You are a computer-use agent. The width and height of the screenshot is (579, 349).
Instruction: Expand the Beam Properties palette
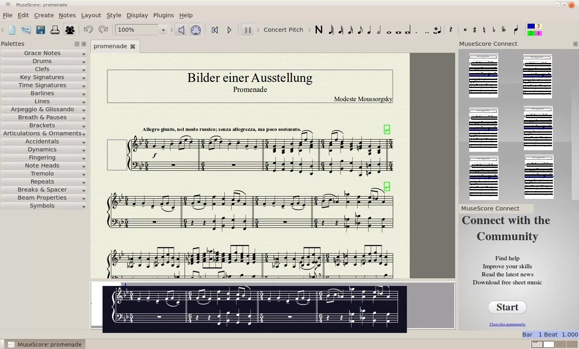click(x=43, y=198)
